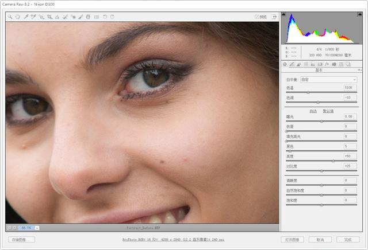Switch to the Lens Corrections tab
The height and width of the screenshot is (250, 368).
pos(320,64)
